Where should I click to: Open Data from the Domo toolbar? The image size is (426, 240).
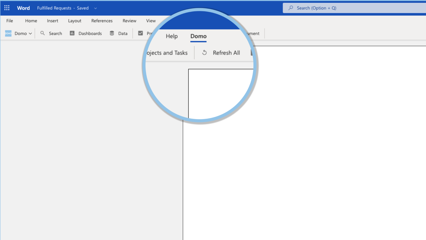tap(119, 33)
